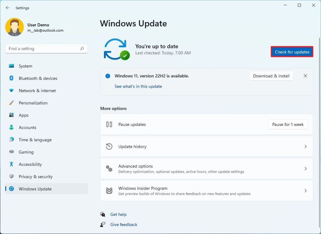Click the Accessibility figure icon
The image size is (321, 234).
pos(12,164)
